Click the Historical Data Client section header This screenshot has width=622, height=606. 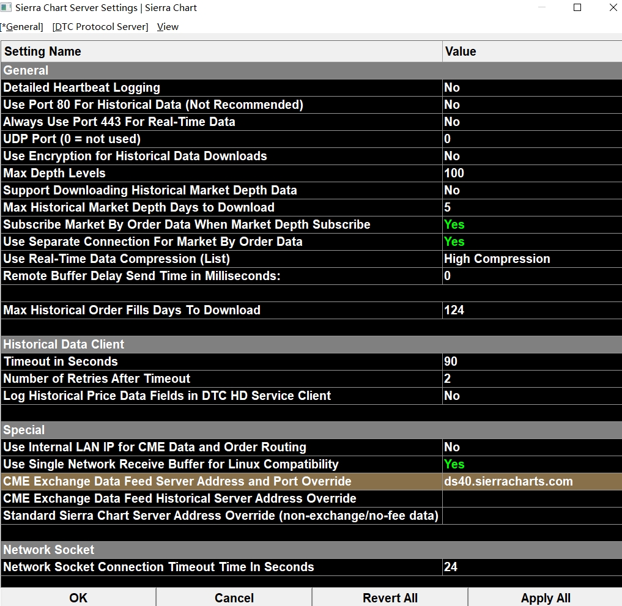coord(311,344)
